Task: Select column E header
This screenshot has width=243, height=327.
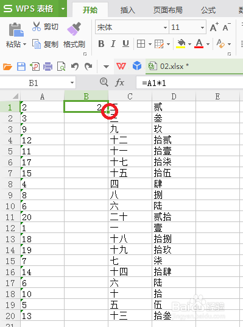Action: point(217,96)
